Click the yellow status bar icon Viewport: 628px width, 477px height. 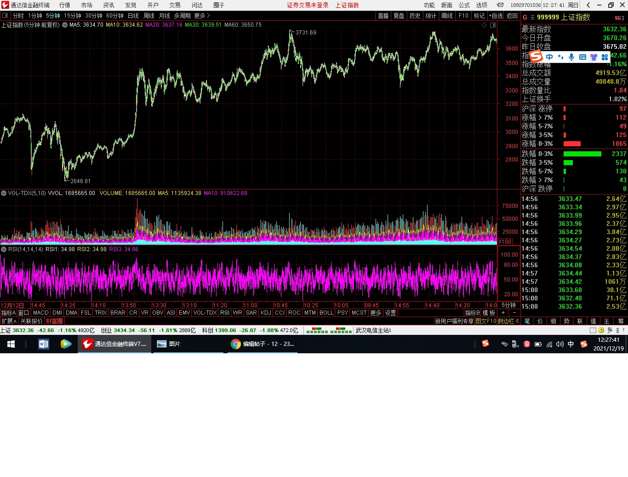click(601, 330)
